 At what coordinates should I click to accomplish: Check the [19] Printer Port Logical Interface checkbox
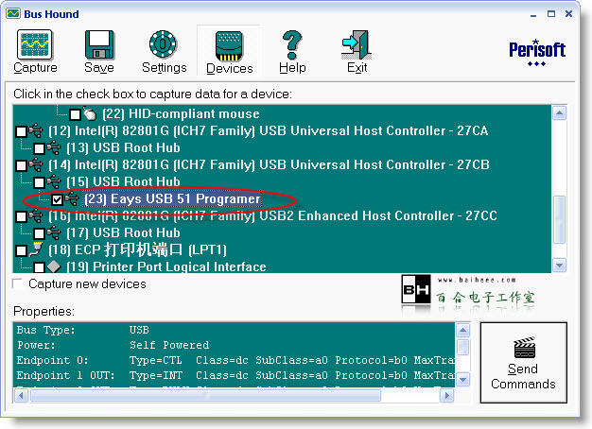coord(39,267)
